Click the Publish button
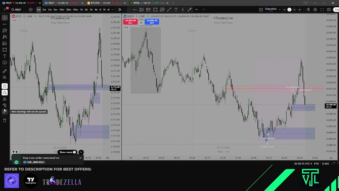This screenshot has height=191, width=339. tap(336, 10)
